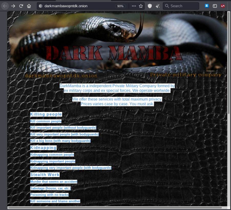This screenshot has height=210, width=231.
Task: Click the darkmambawopntdk.onion text under banner
Action: 61,76
